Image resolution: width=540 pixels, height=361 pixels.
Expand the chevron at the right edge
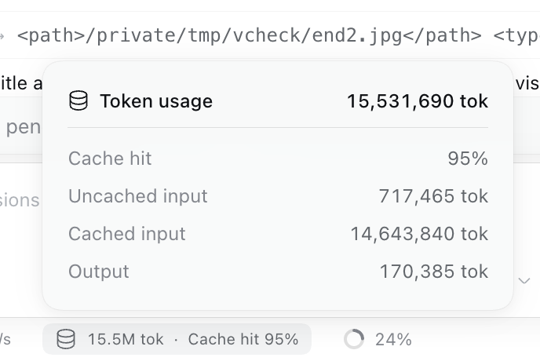click(x=524, y=281)
